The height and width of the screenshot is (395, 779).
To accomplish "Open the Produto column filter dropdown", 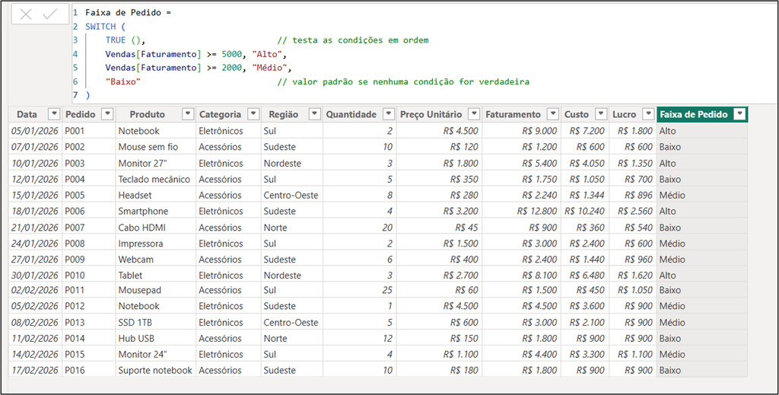I will click(x=188, y=114).
